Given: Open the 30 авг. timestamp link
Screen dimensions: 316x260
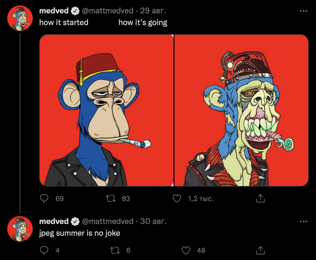Looking at the screenshot, I should point(153,221).
